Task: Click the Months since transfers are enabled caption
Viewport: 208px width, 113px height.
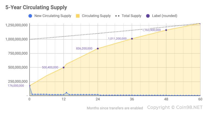Action: [x=115, y=108]
